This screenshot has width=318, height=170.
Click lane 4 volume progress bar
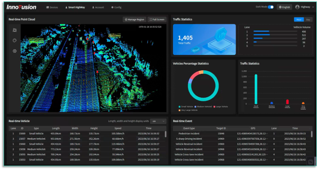pos(275,42)
